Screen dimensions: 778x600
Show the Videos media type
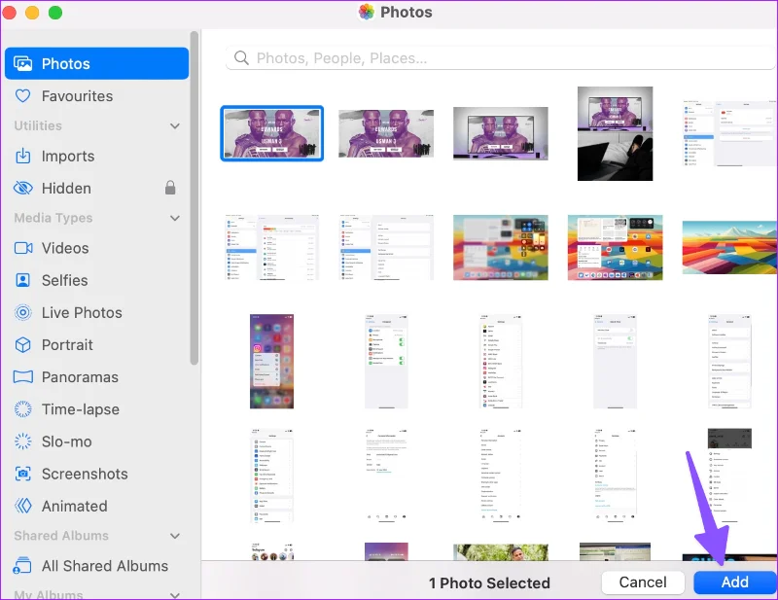[96, 248]
